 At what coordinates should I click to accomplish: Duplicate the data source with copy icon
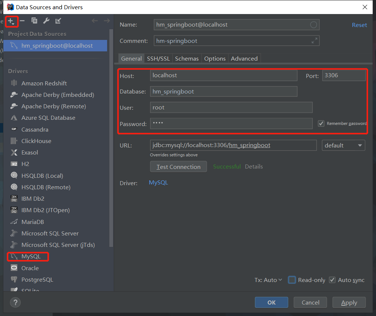tap(34, 21)
